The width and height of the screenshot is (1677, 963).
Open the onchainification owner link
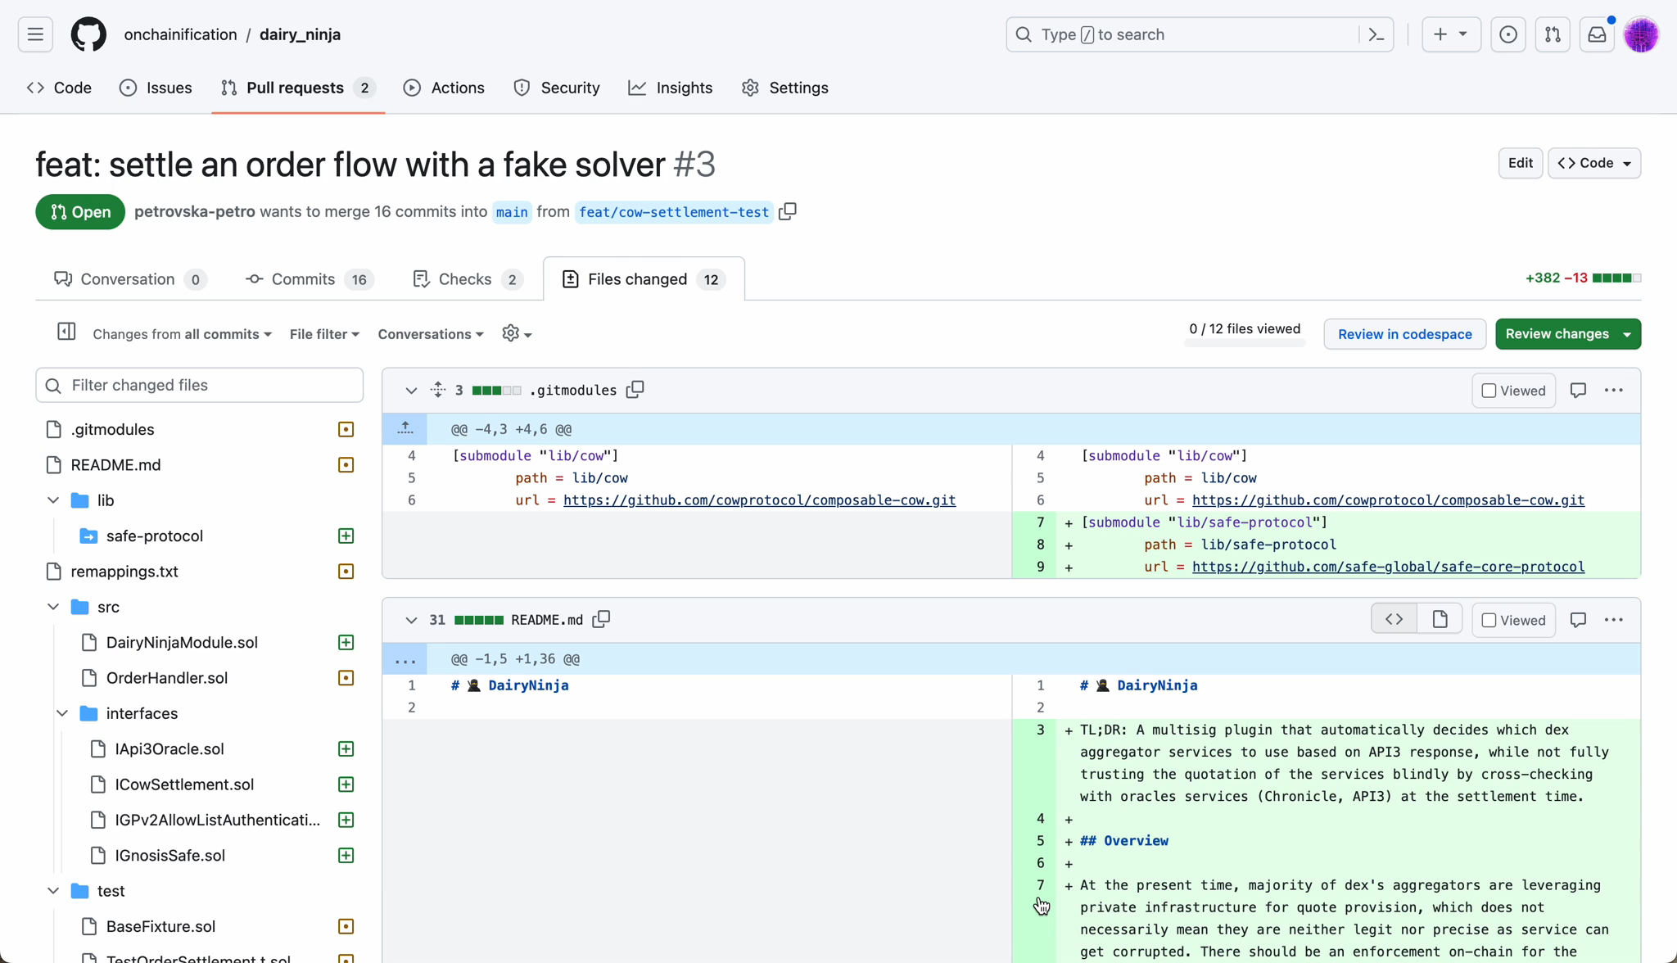[x=180, y=34]
